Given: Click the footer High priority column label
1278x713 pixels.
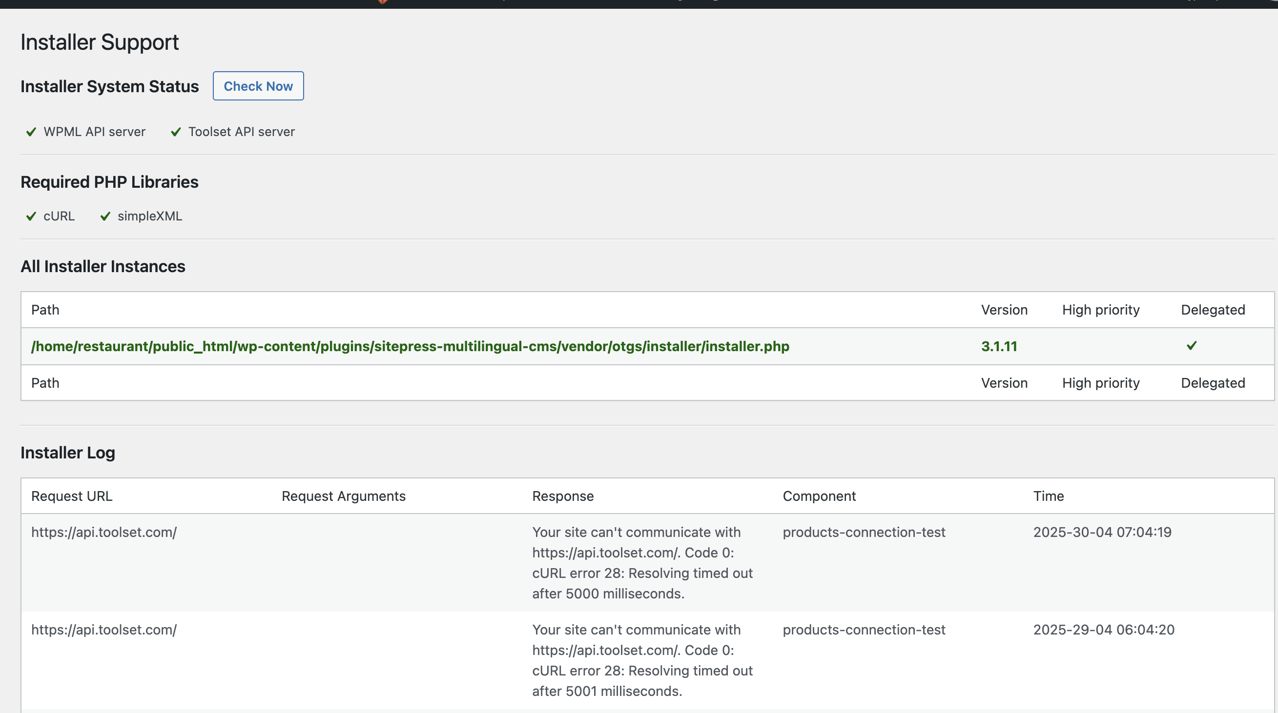Looking at the screenshot, I should [1101, 383].
